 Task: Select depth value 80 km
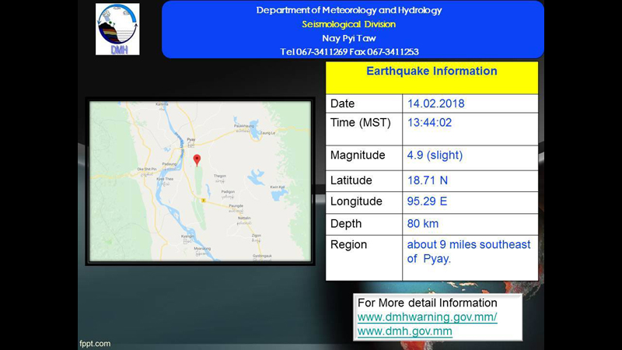[423, 224]
